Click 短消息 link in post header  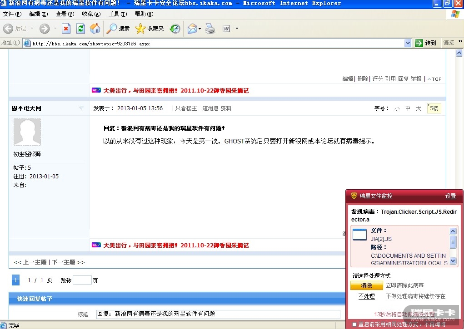(x=210, y=108)
